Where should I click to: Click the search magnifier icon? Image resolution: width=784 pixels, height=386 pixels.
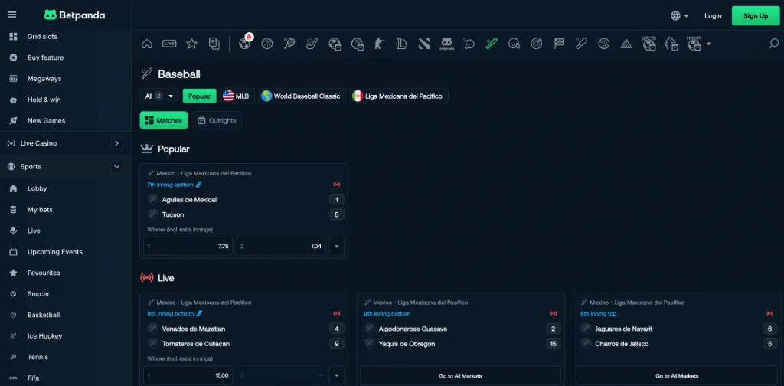point(773,44)
